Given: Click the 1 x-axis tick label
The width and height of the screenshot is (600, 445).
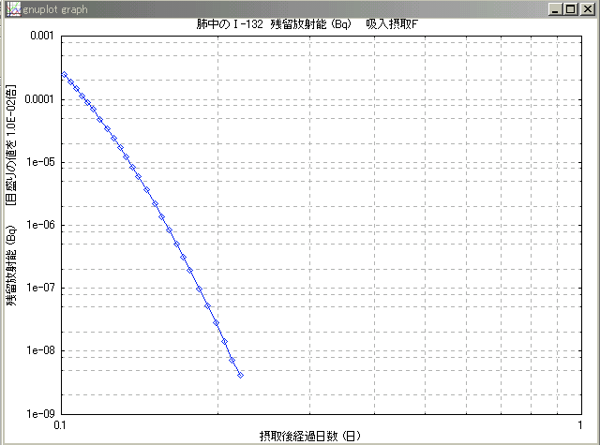Looking at the screenshot, I should pos(557,424).
